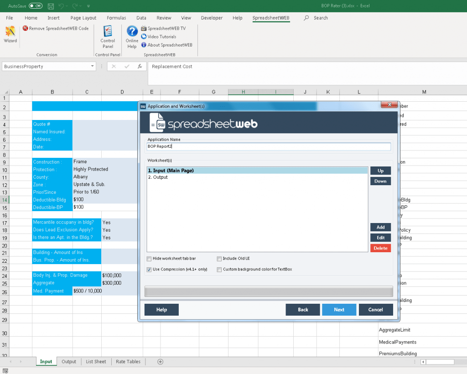This screenshot has height=374, width=467.
Task: Click the macro record status bar icon
Action: [5, 371]
